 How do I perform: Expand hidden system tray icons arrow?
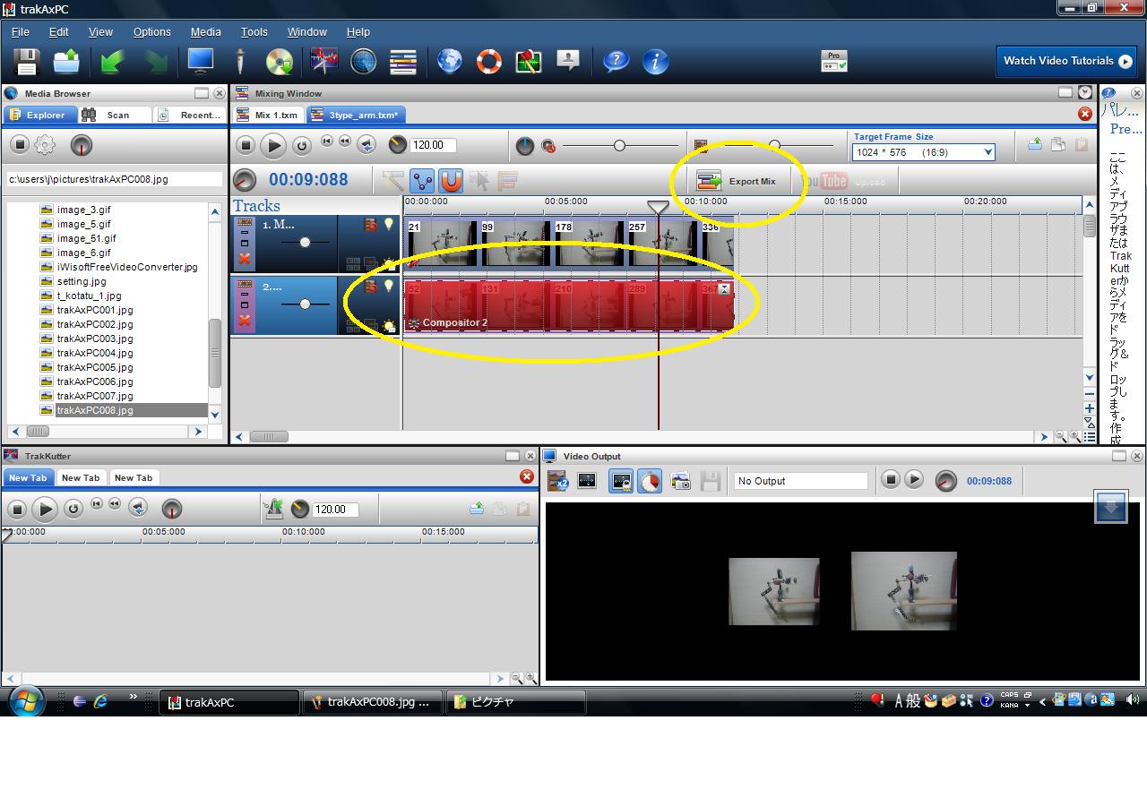tap(1041, 702)
